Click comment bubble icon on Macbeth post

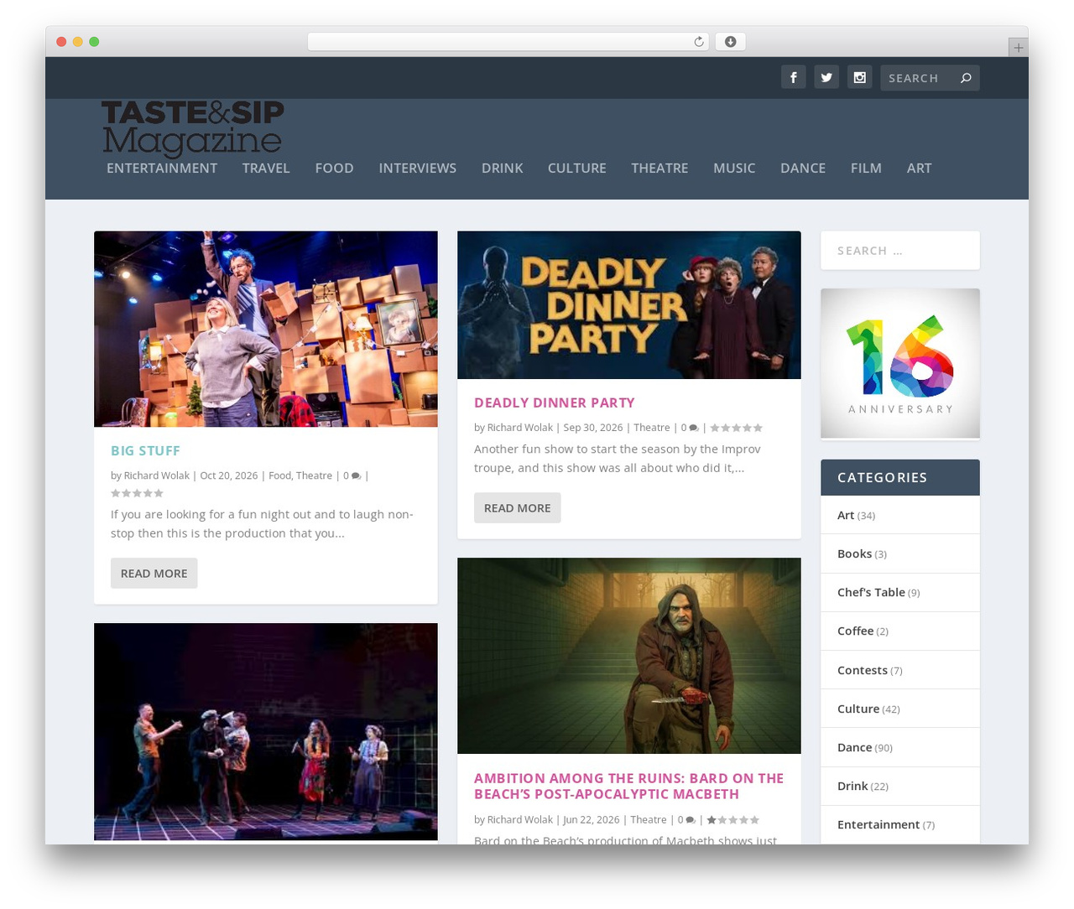[x=691, y=820]
